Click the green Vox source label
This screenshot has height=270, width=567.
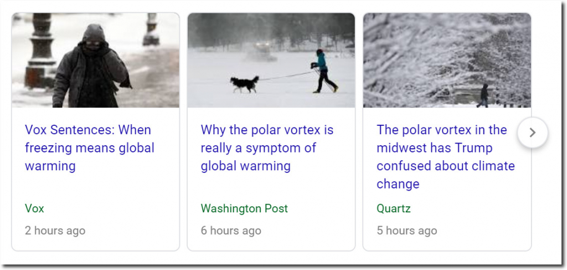[x=34, y=208]
